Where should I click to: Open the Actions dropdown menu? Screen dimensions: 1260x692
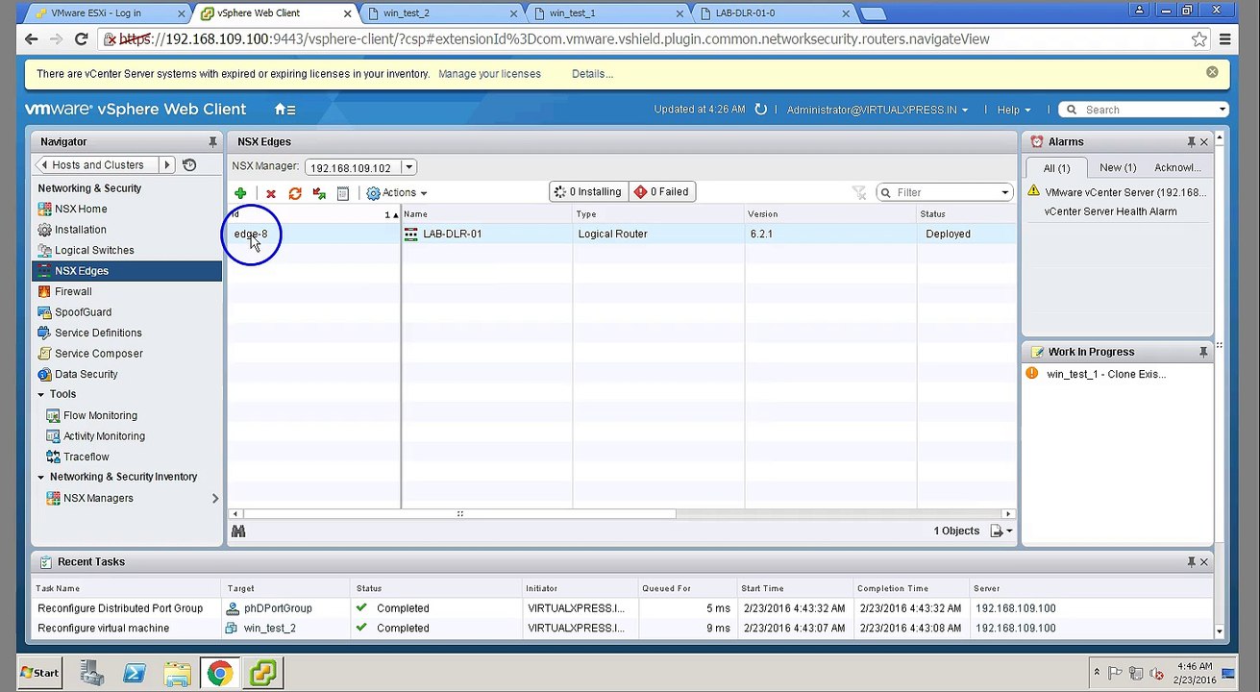tap(397, 193)
